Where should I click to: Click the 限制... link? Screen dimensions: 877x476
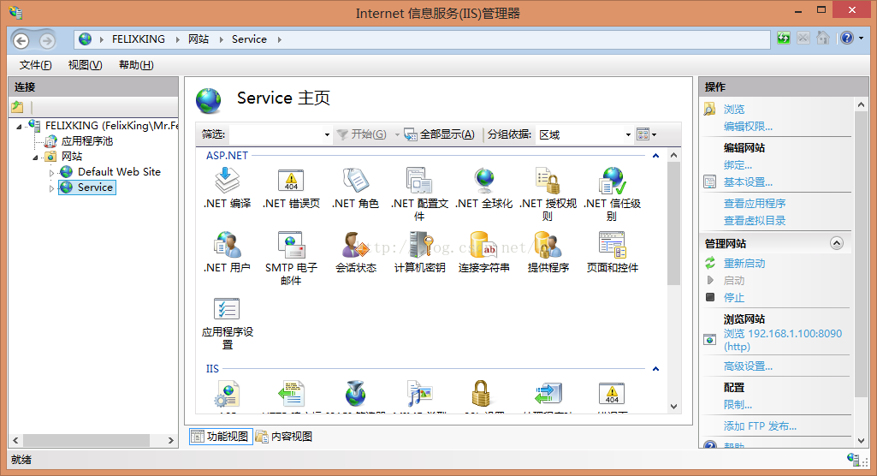[738, 404]
